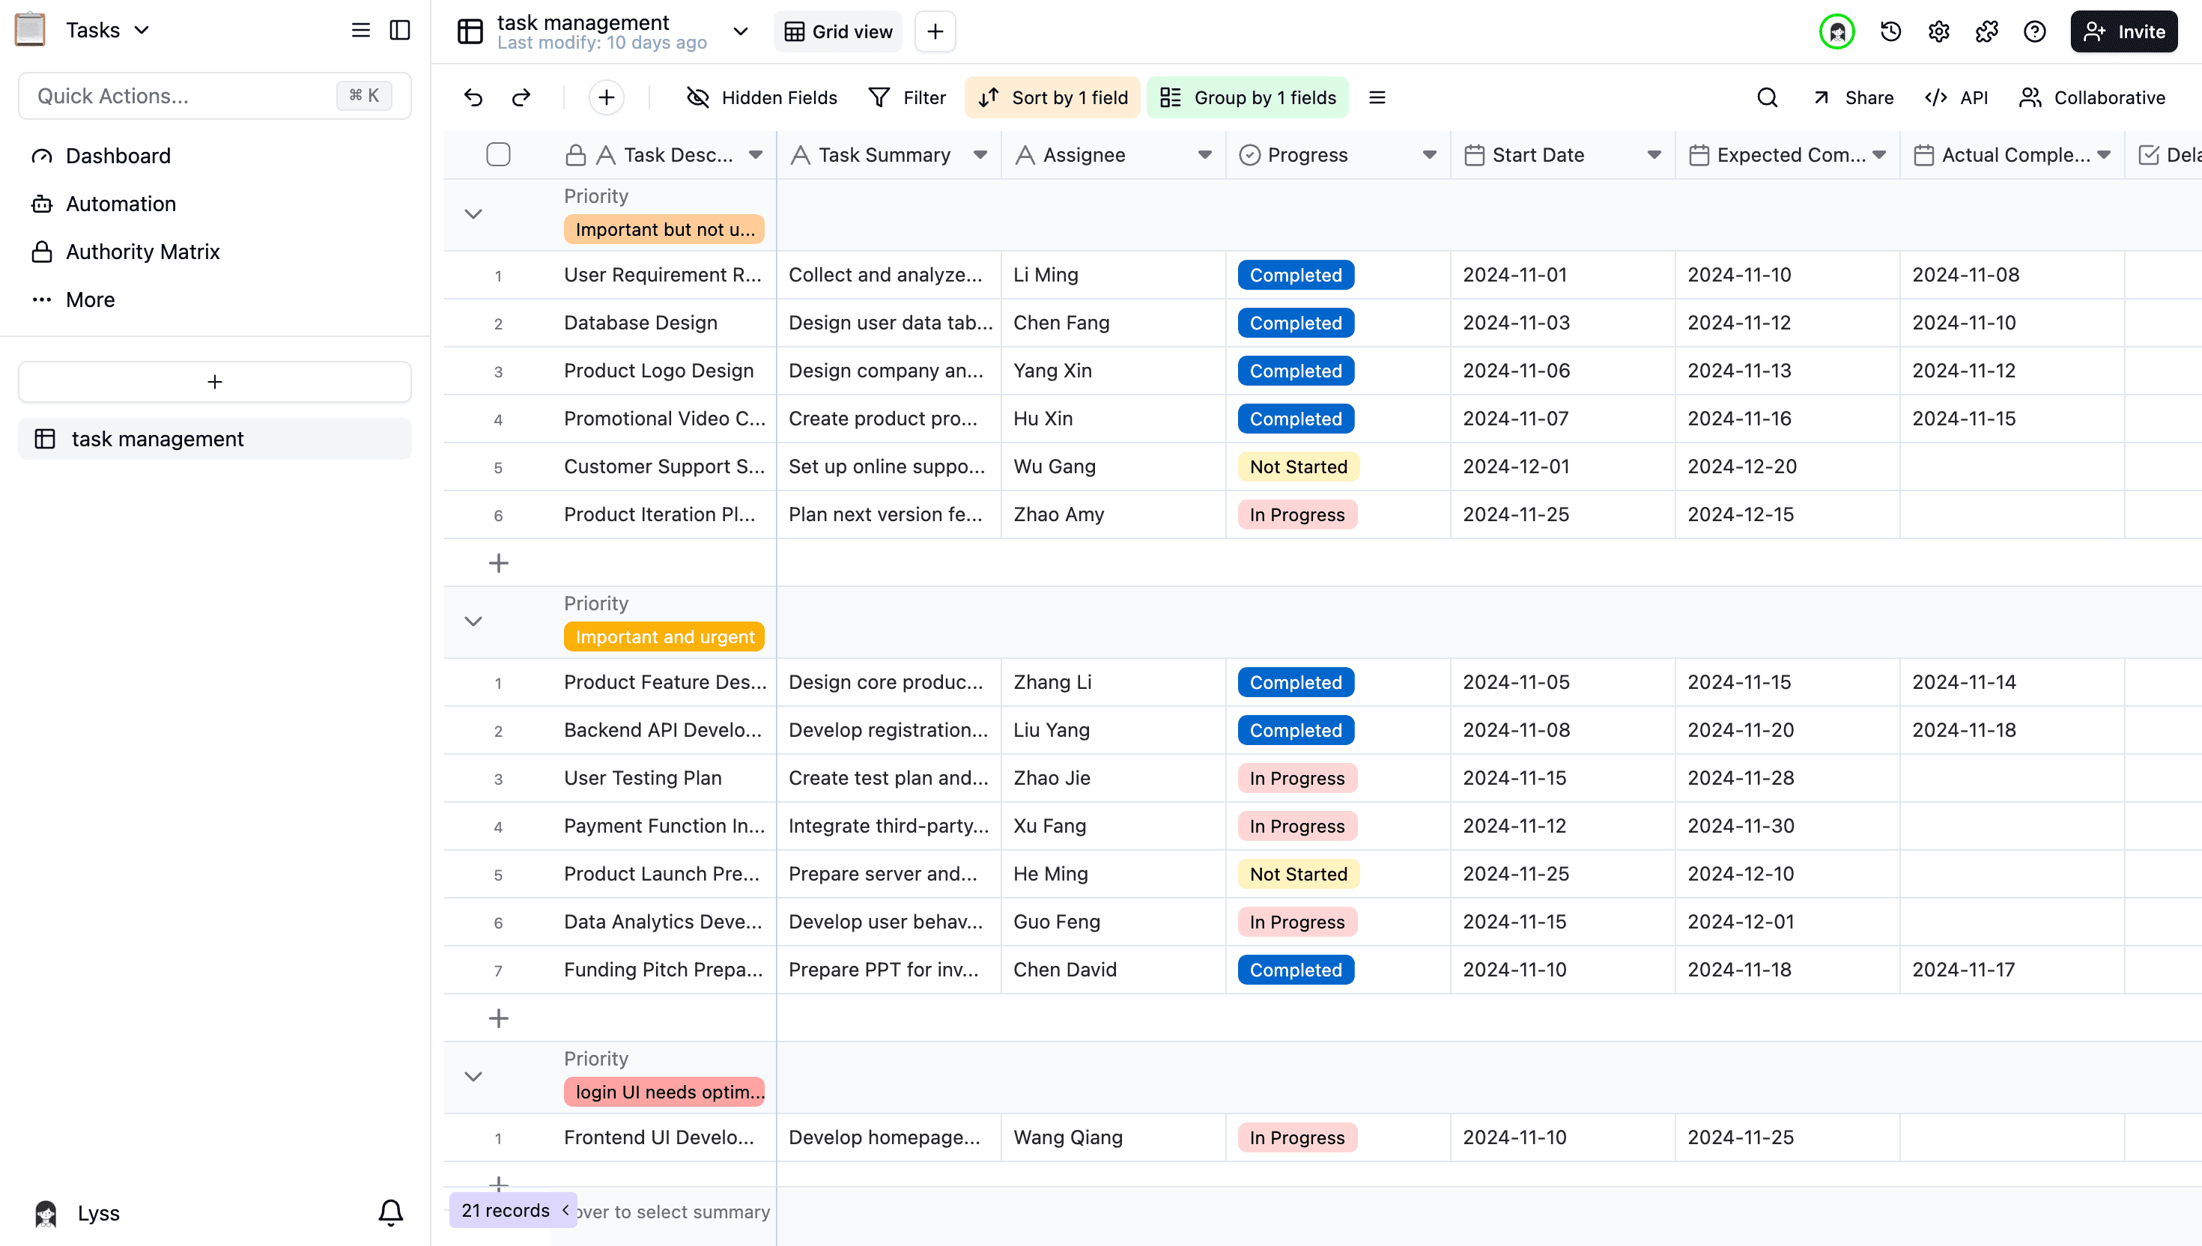This screenshot has width=2202, height=1246.
Task: Collapse the login UI needs optimization group
Action: click(473, 1077)
